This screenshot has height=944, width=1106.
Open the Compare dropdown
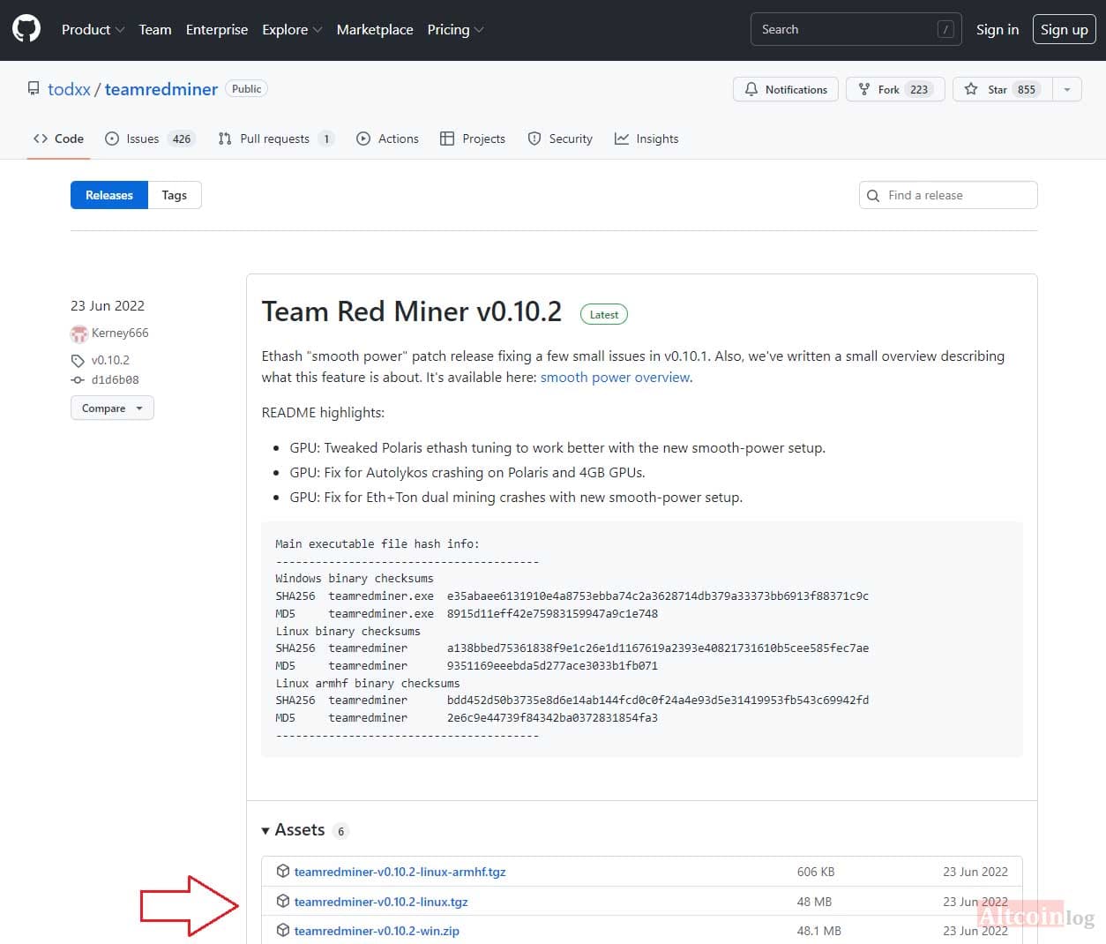coord(112,408)
